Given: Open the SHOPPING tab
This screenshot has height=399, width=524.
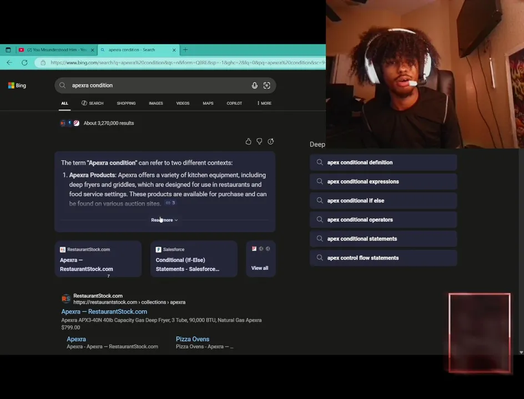Looking at the screenshot, I should click(x=127, y=104).
